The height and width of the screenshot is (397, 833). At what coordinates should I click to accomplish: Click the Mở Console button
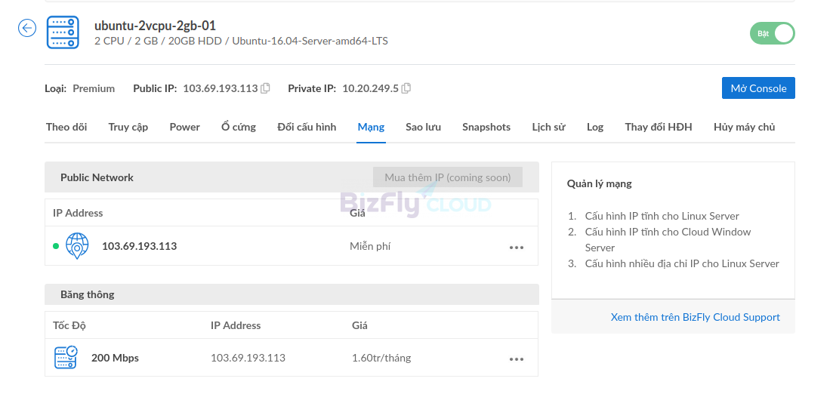pyautogui.click(x=758, y=88)
